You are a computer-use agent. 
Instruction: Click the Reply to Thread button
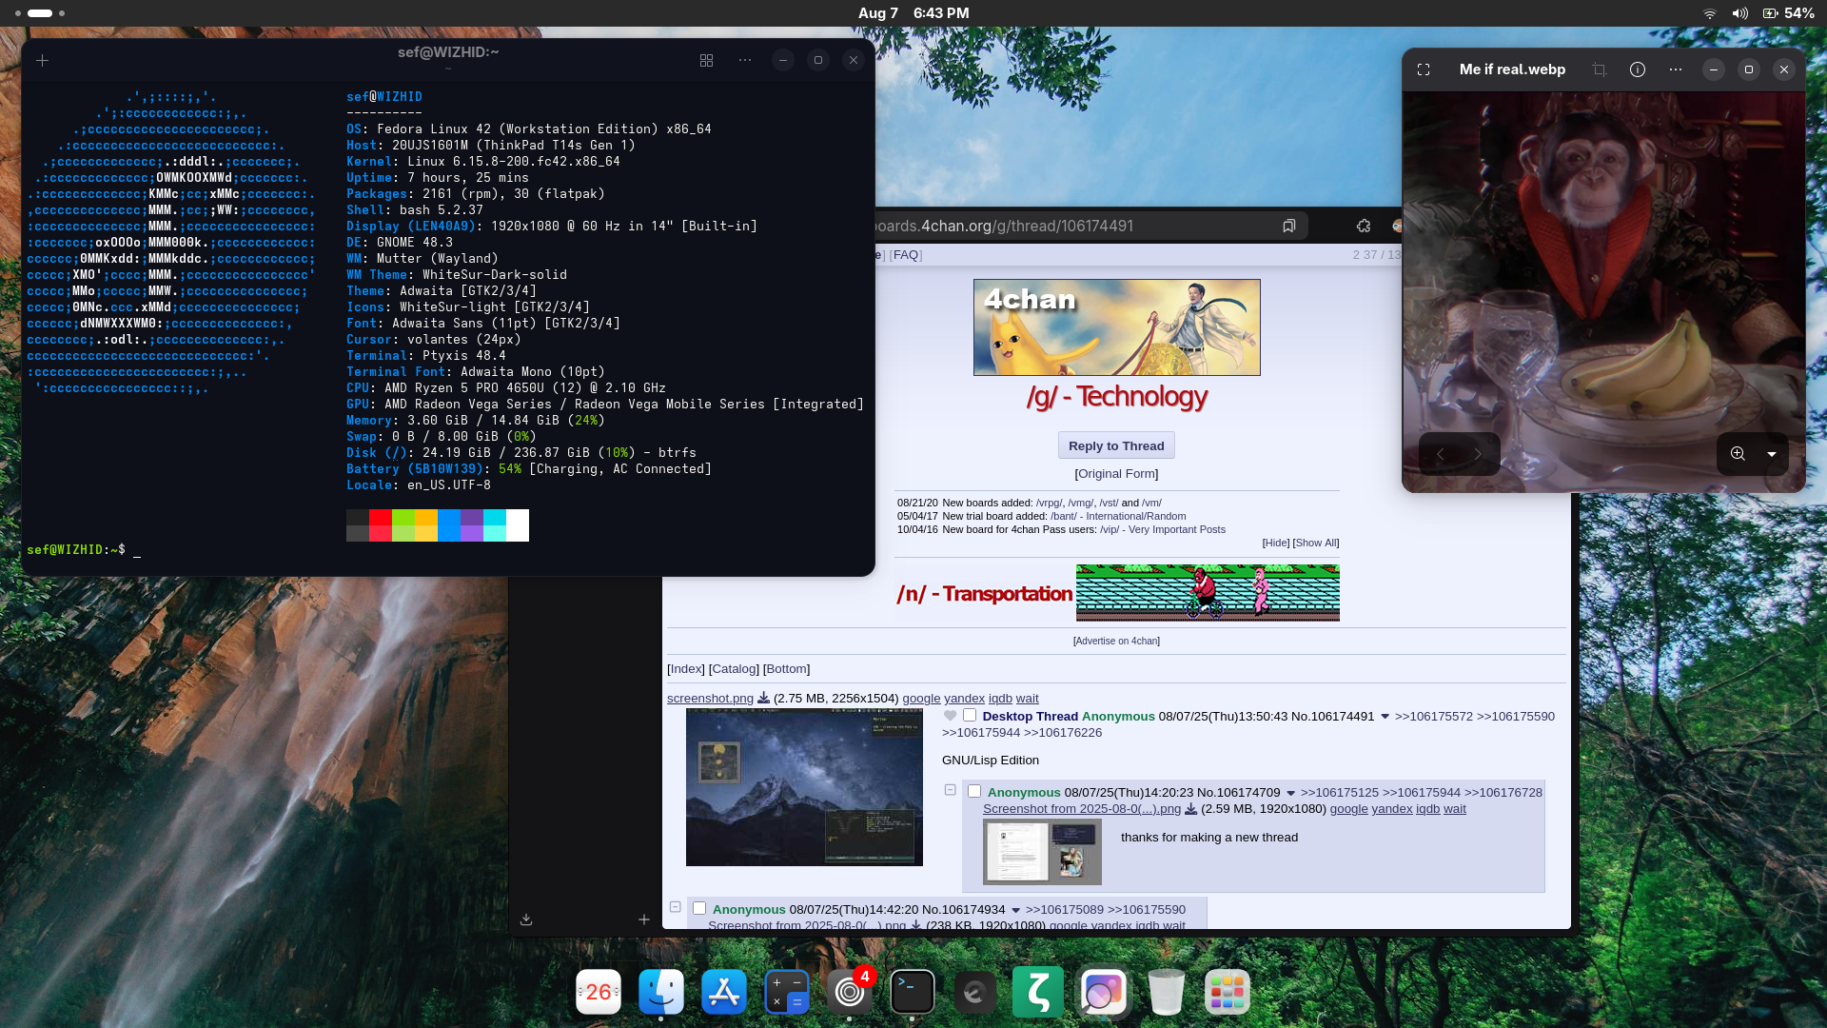(x=1116, y=445)
